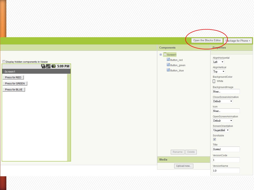
Task: Click the White BackgroundColor swatch
Action: [x=214, y=81]
